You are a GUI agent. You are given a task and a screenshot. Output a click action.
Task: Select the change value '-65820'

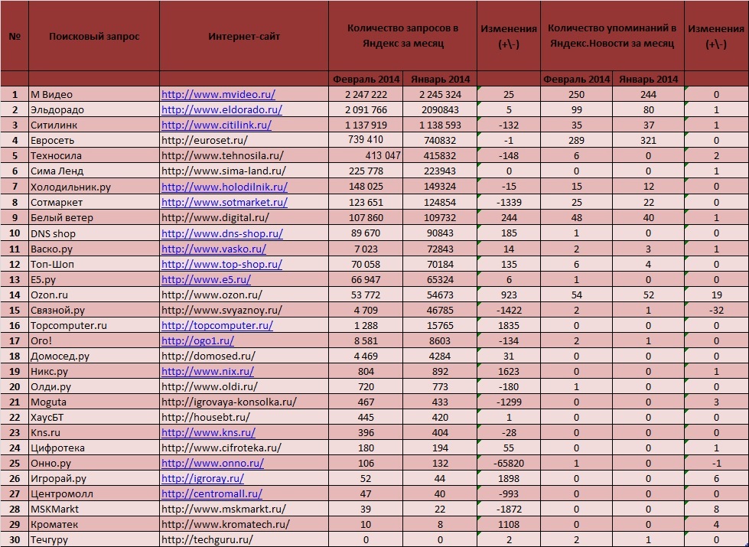(509, 463)
